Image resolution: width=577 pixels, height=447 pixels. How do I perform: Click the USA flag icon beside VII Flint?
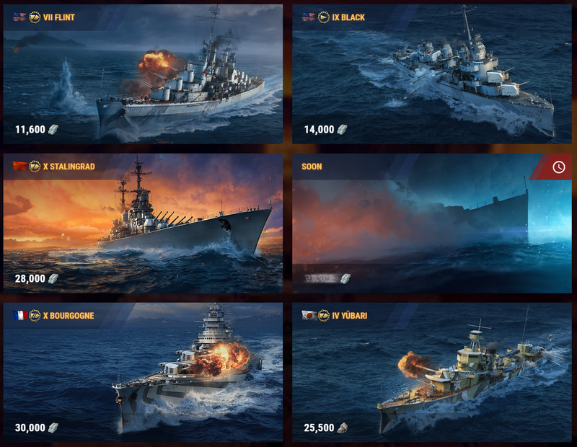point(19,17)
